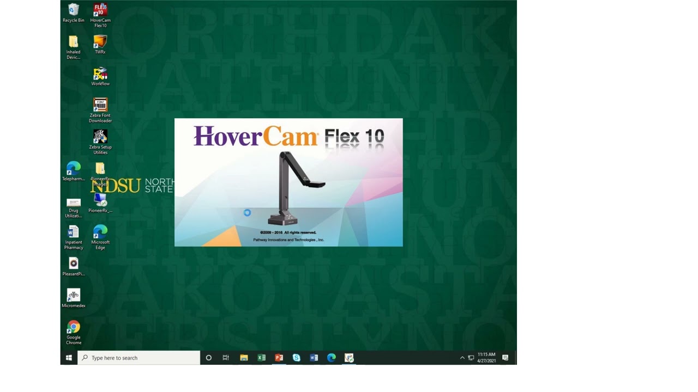
Task: Open Microsoft Edge from the taskbar
Action: point(331,358)
